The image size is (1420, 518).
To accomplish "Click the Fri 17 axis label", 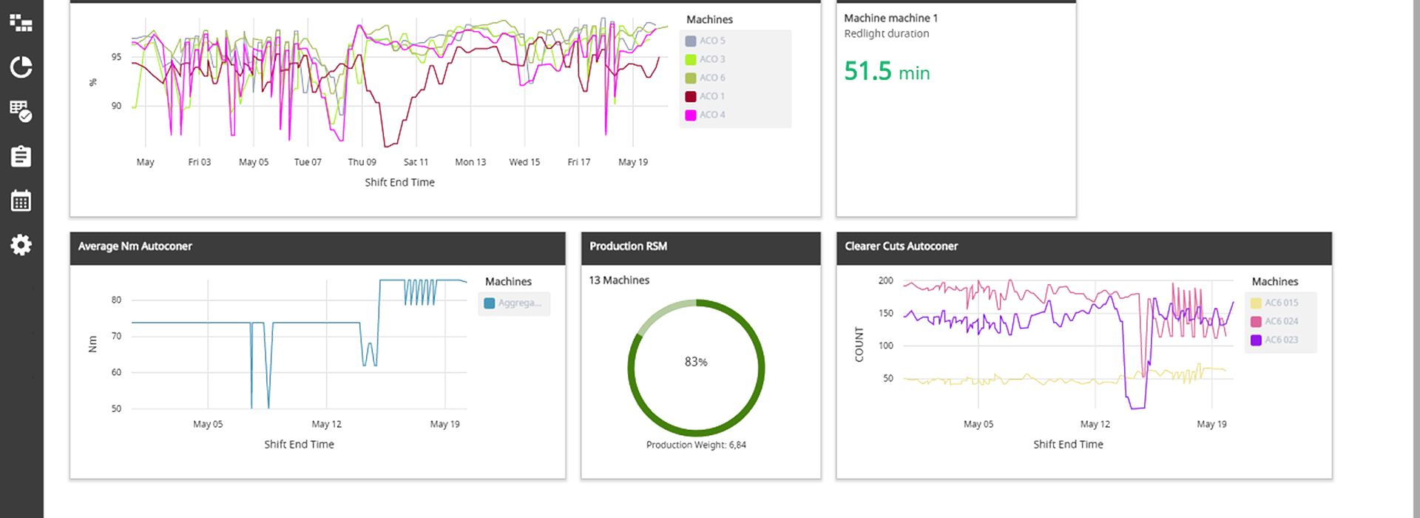I will tap(579, 162).
